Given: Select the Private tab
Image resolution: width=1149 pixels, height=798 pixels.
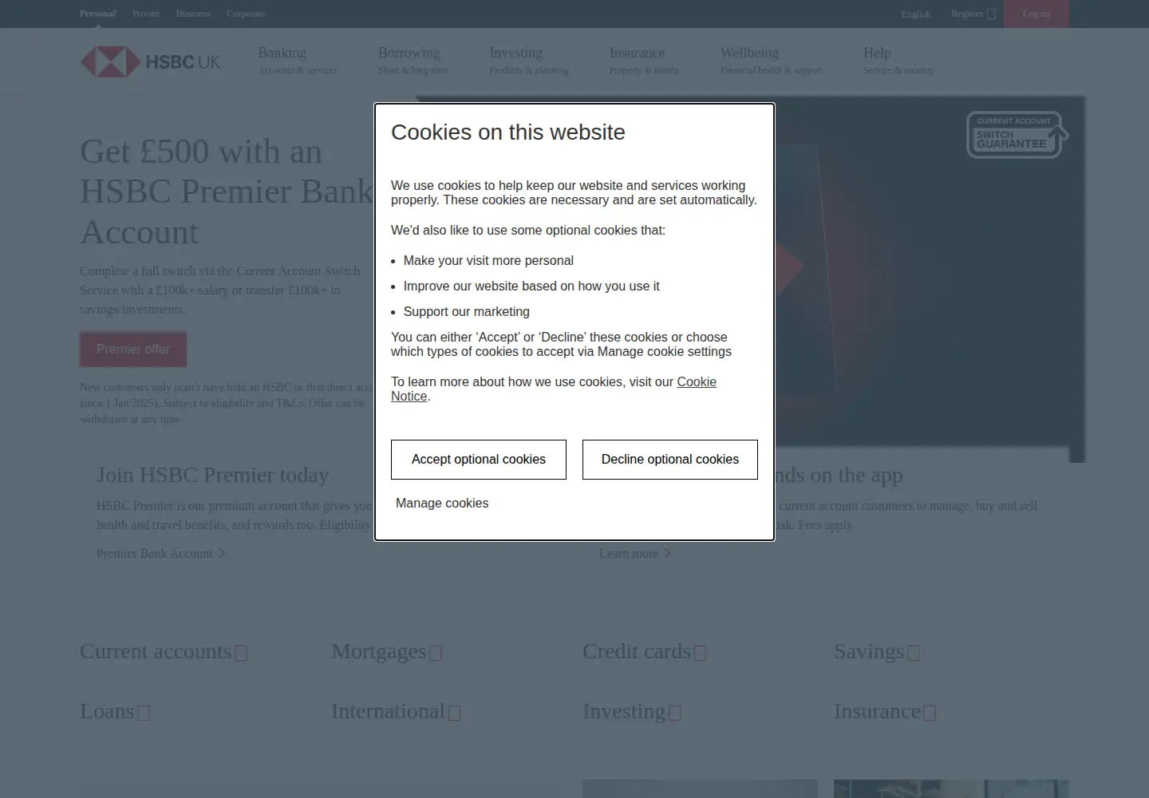Looking at the screenshot, I should coord(146,14).
